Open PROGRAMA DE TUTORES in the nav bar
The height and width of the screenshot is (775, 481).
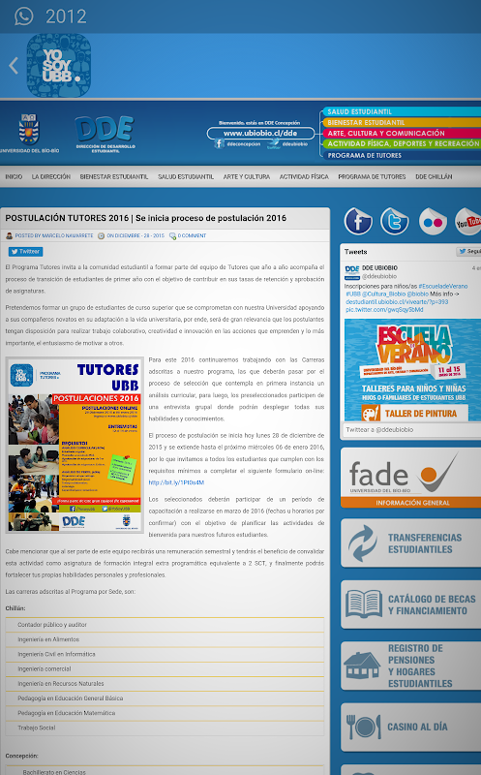tap(372, 176)
